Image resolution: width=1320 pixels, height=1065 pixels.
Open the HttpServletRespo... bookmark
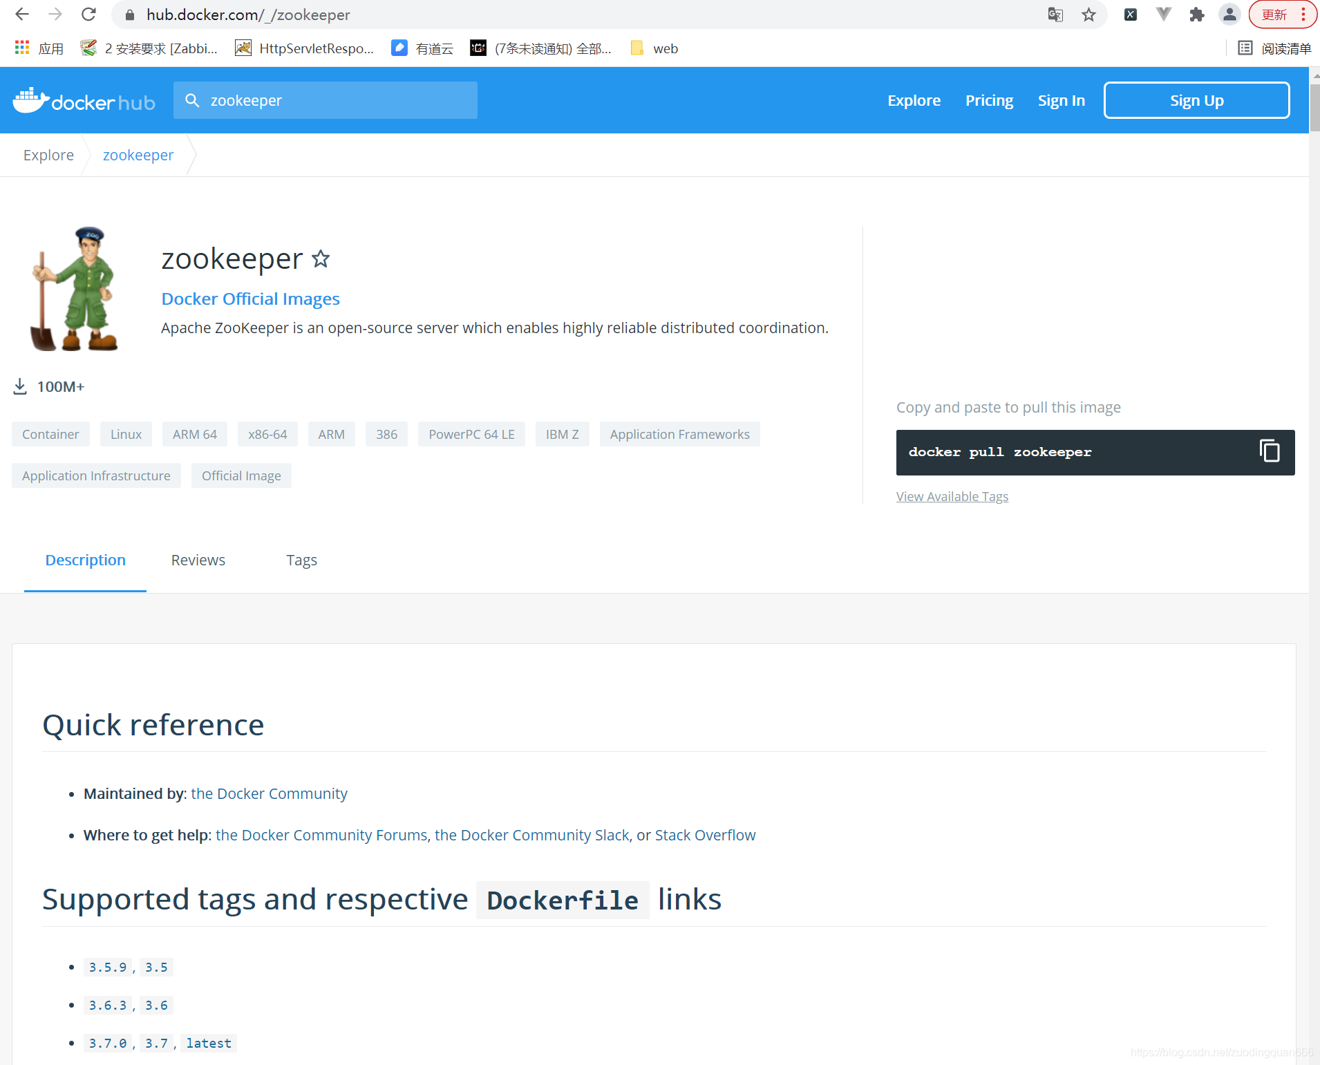[304, 48]
